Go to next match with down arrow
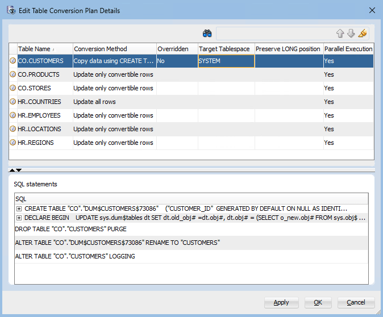Viewport: 383px width, 317px height. pos(351,33)
